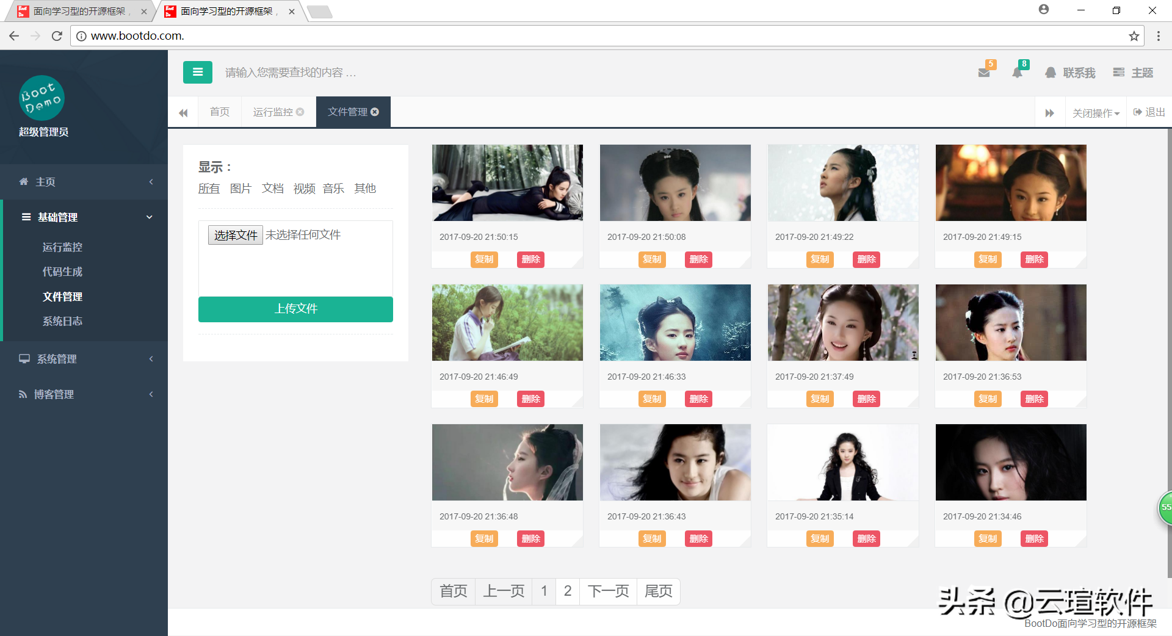
Task: Filter files by 图片
Action: [241, 189]
